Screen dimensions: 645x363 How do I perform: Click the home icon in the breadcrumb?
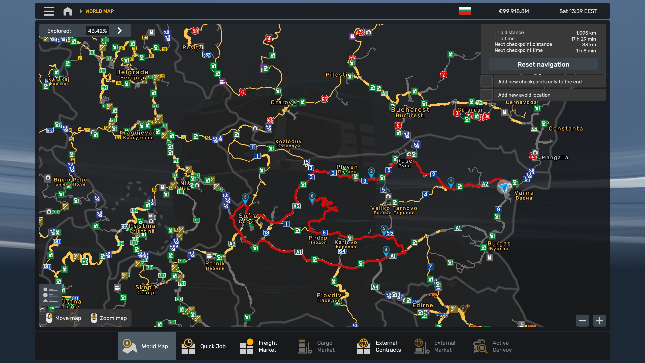[68, 11]
